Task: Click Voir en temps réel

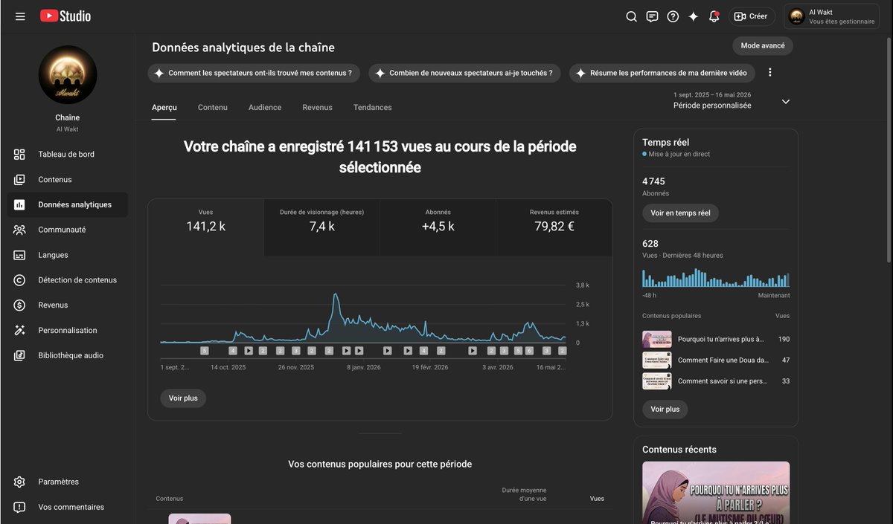Action: click(x=680, y=213)
